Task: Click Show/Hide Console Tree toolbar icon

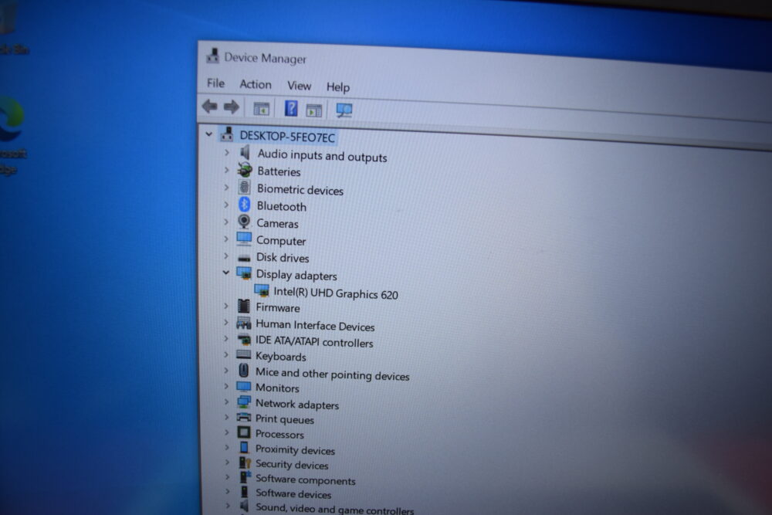Action: [x=261, y=108]
